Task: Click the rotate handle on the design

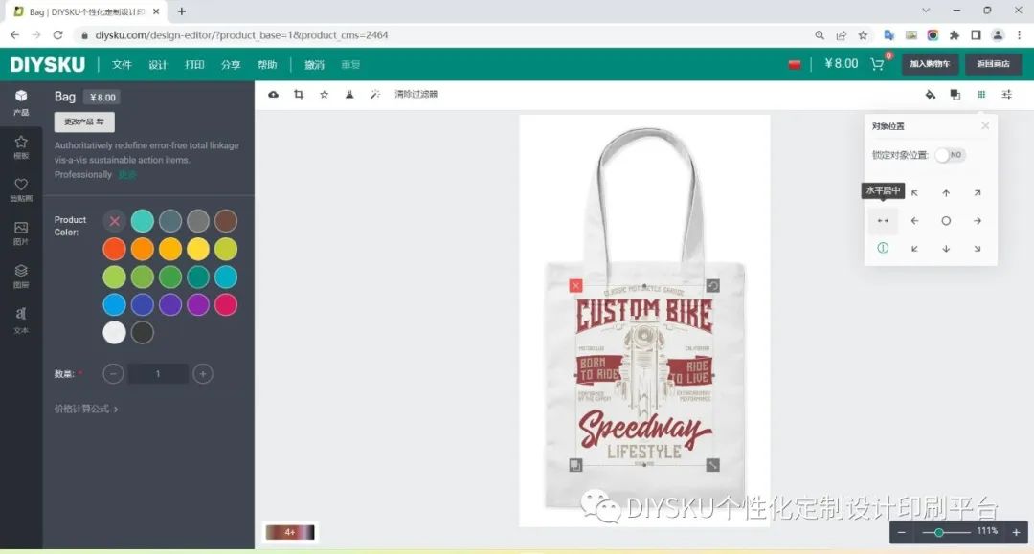Action: click(713, 285)
